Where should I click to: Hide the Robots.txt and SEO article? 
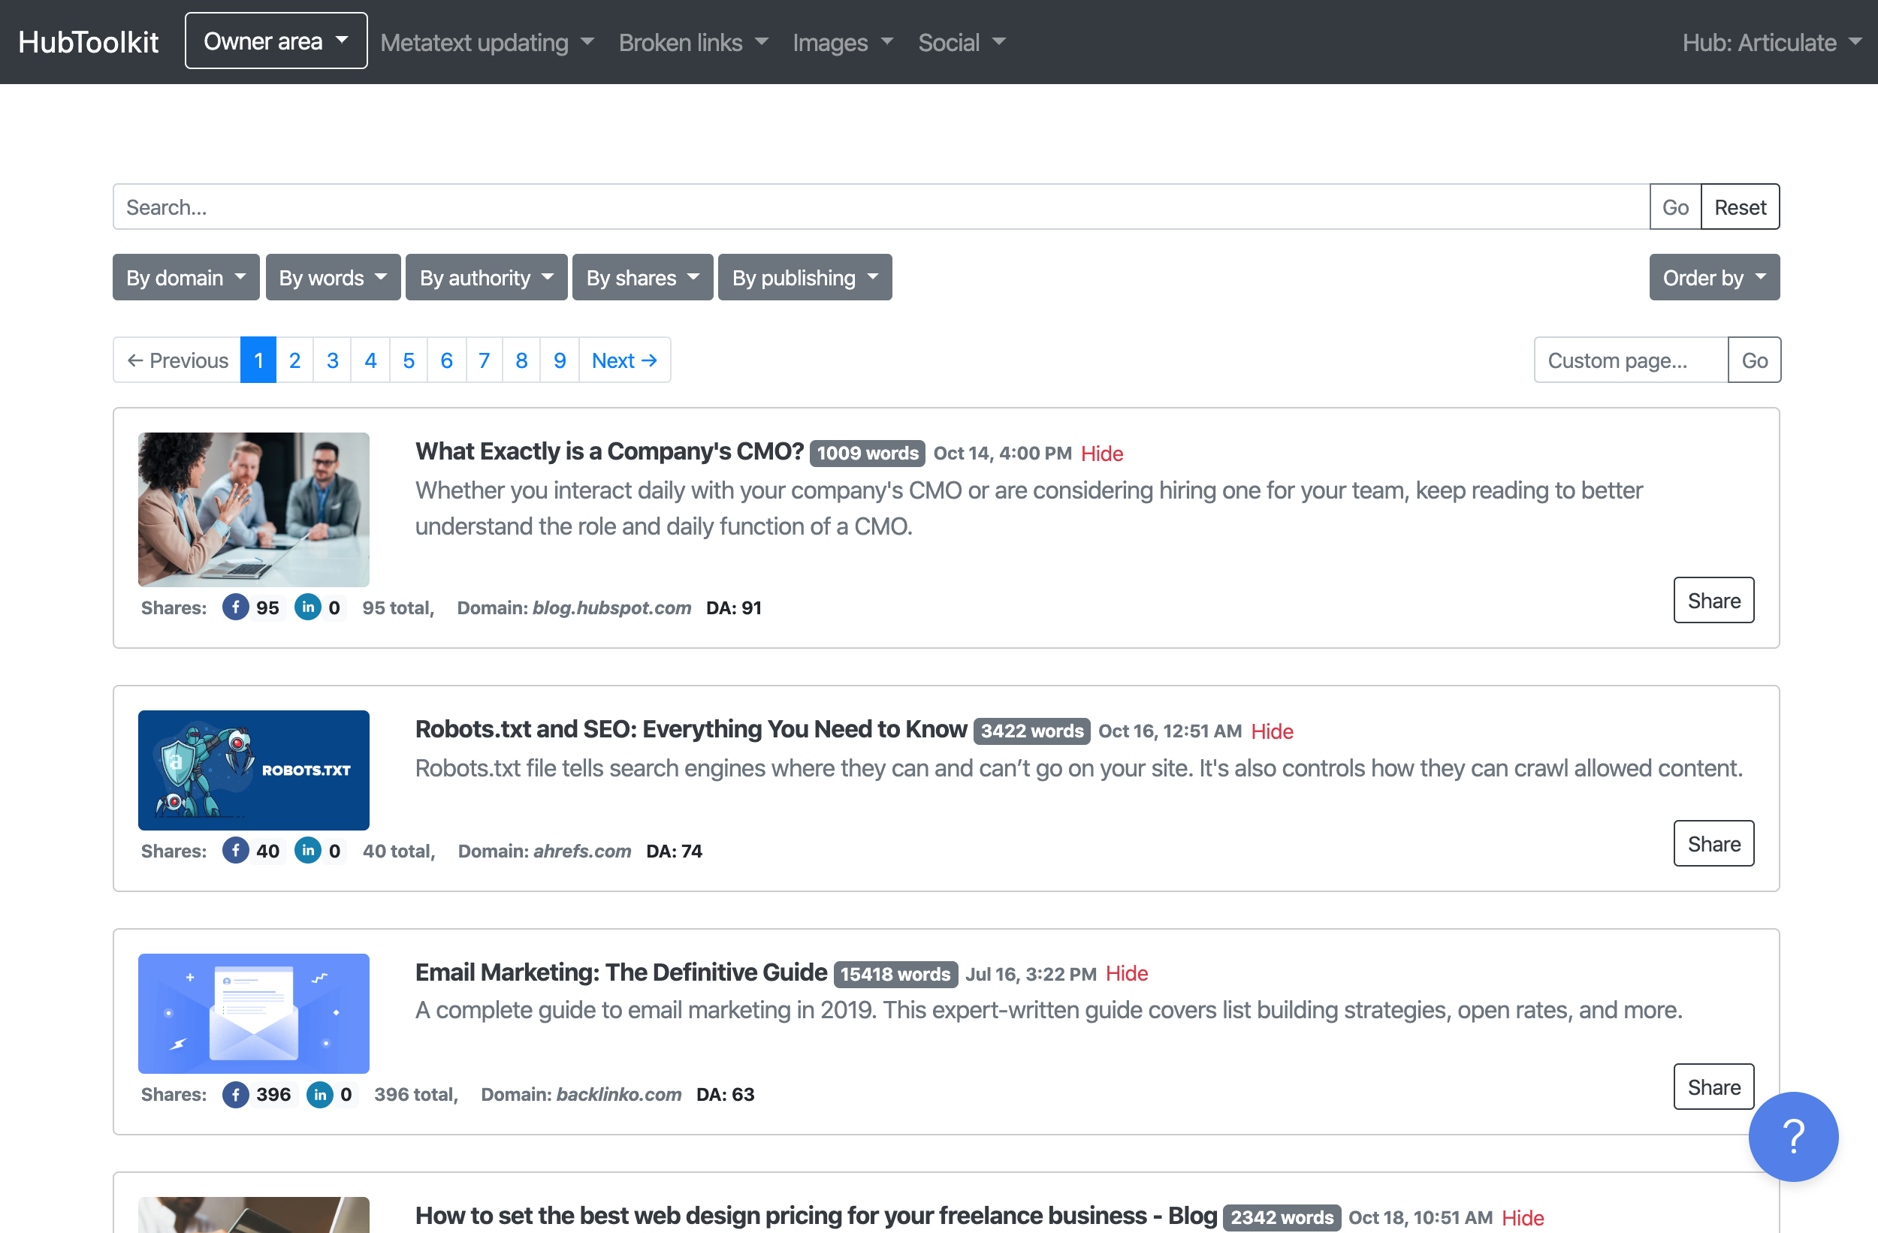coord(1272,731)
